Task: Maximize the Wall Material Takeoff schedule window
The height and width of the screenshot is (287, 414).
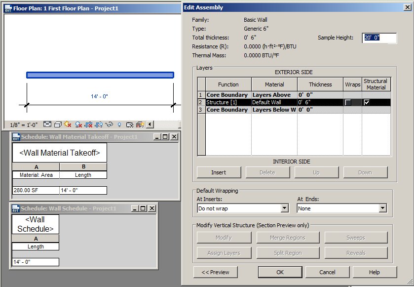Action: click(x=165, y=137)
